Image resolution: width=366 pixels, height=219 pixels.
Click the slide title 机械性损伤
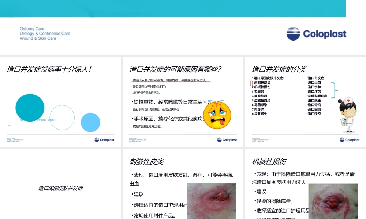coord(269,162)
